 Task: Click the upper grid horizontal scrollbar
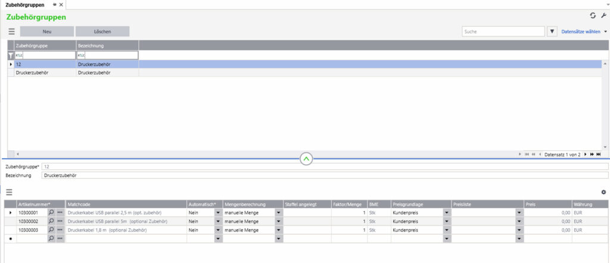269,154
